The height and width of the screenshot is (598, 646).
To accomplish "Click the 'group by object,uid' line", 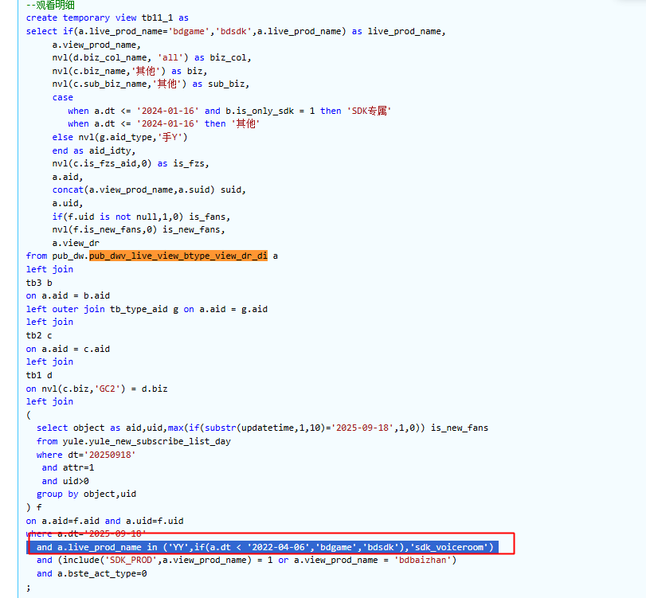I will (80, 494).
